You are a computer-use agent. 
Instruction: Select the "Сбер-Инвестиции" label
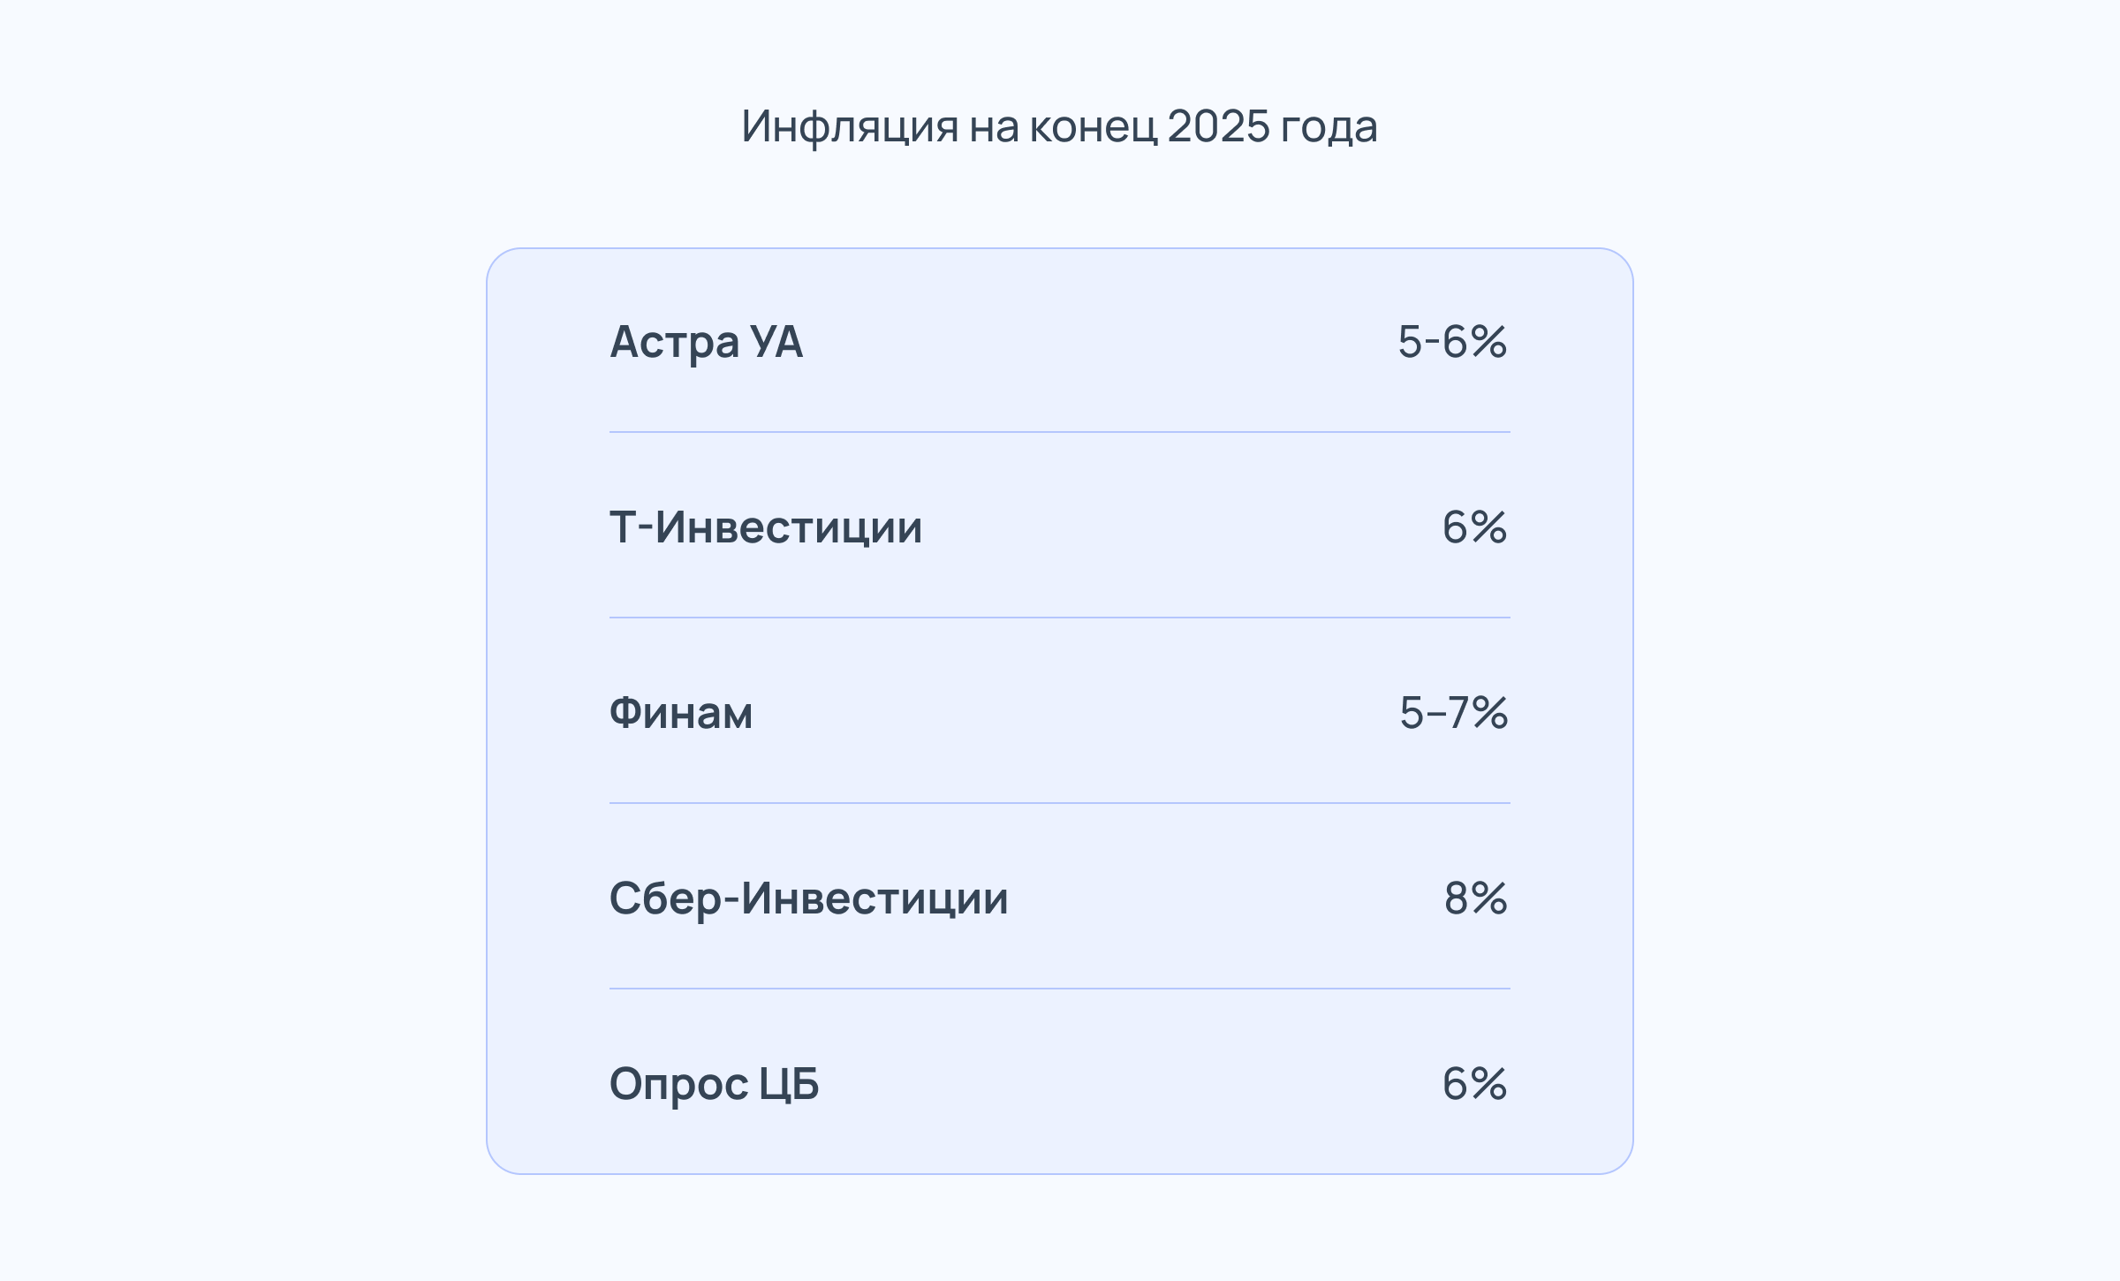click(x=809, y=898)
